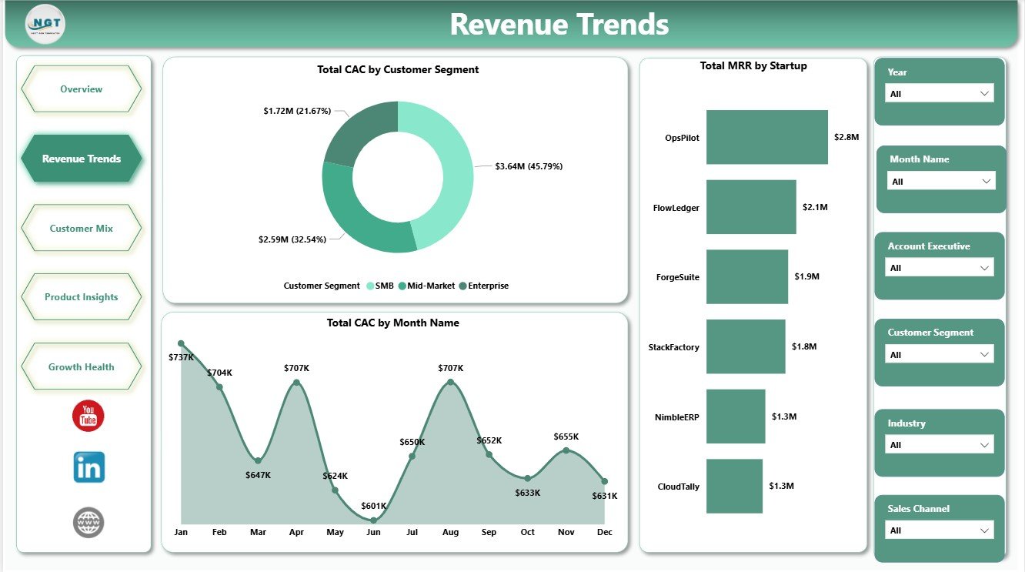The image size is (1025, 572).
Task: Click the Nov $655K data point
Action: tap(566, 450)
